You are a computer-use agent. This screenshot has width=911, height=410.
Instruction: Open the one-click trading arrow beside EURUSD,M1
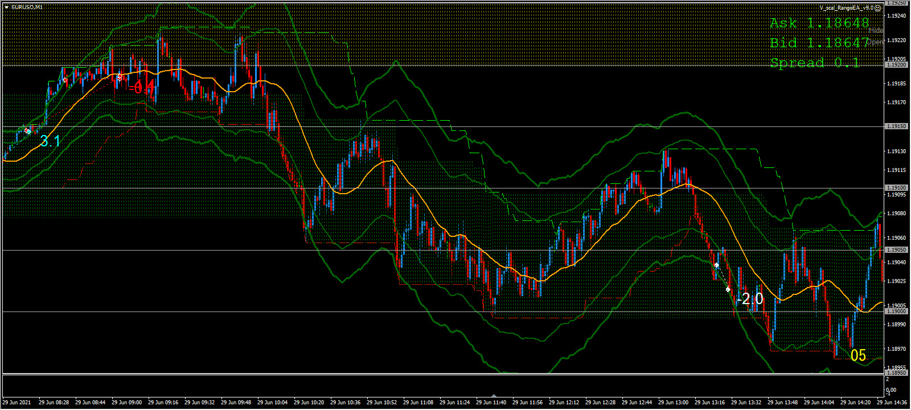(x=7, y=7)
